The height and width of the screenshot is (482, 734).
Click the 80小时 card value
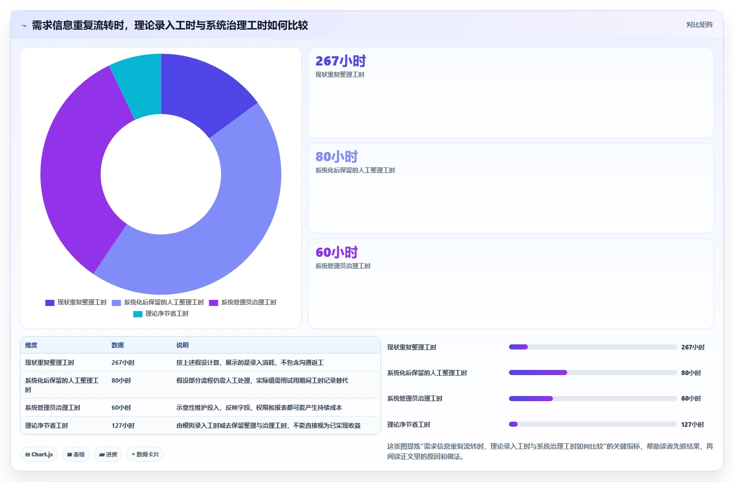[x=337, y=157]
